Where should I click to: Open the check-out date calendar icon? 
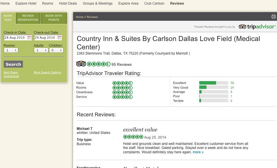coord(59,38)
